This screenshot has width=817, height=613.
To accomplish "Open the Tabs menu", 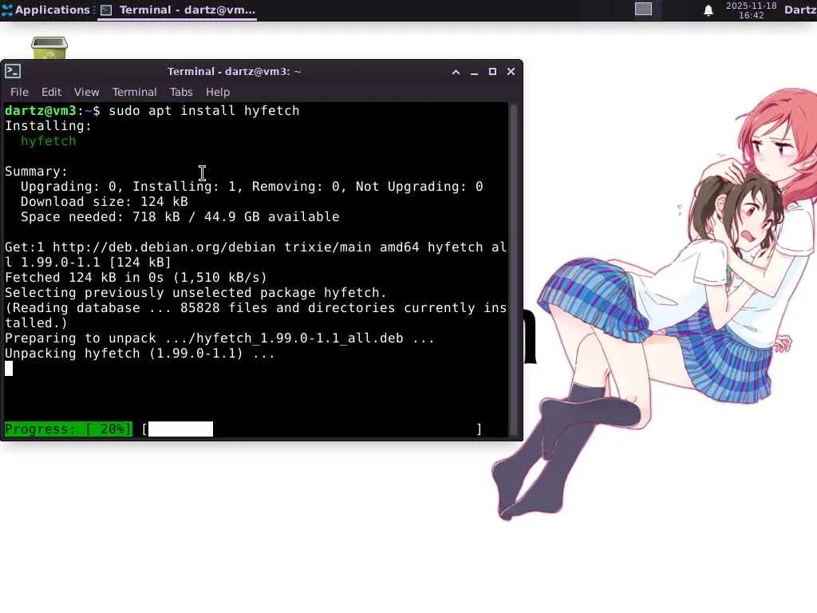I will coord(181,93).
